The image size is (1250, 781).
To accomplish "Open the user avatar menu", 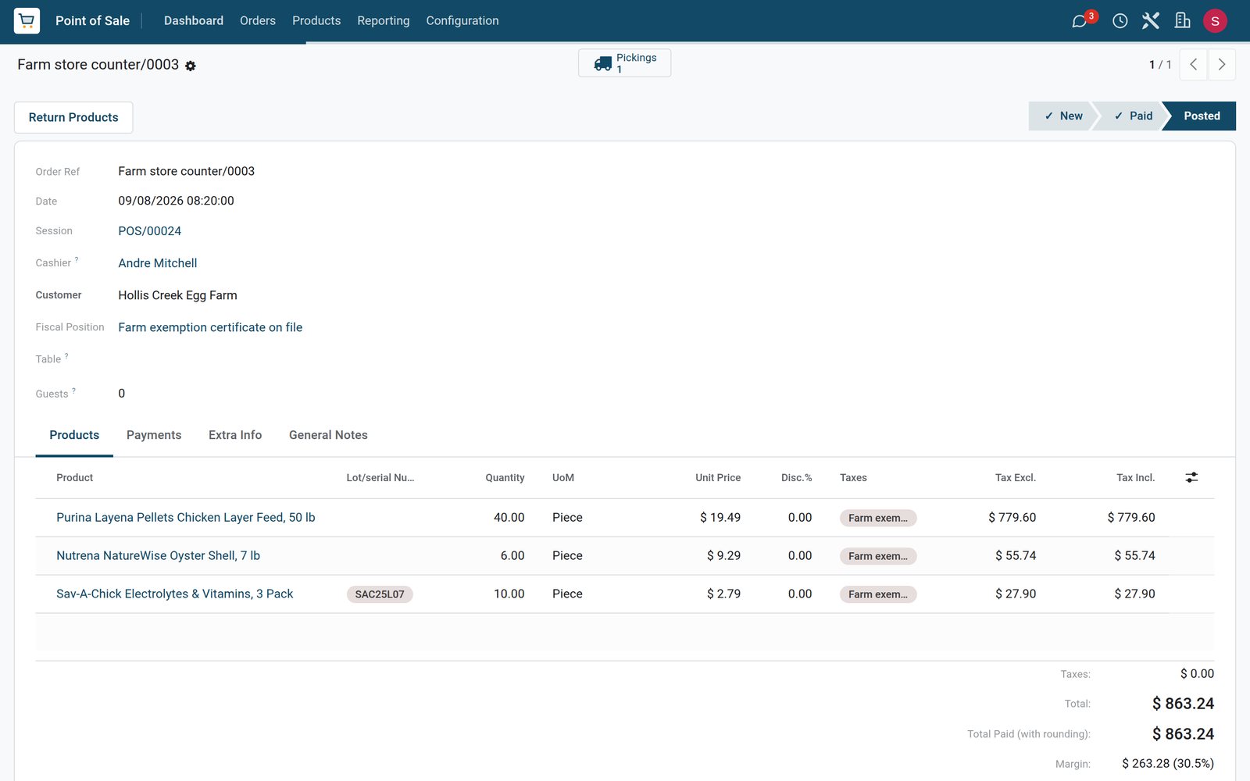I will 1215,21.
